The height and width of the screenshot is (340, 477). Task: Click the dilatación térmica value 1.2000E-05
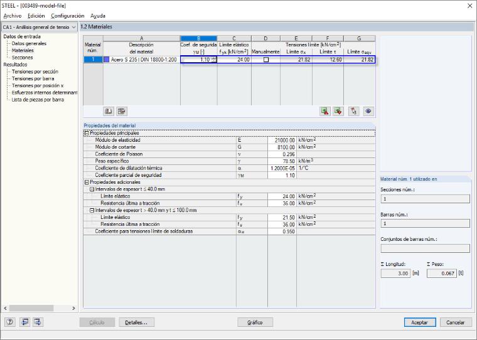coord(282,168)
